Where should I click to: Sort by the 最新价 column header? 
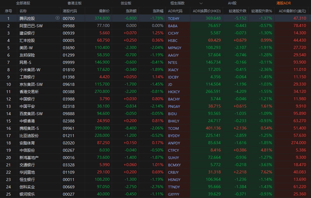pyautogui.click(x=104, y=11)
